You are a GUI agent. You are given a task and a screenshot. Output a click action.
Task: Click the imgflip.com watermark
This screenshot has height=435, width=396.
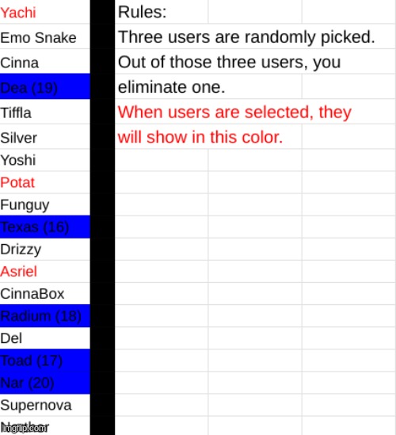(24, 429)
